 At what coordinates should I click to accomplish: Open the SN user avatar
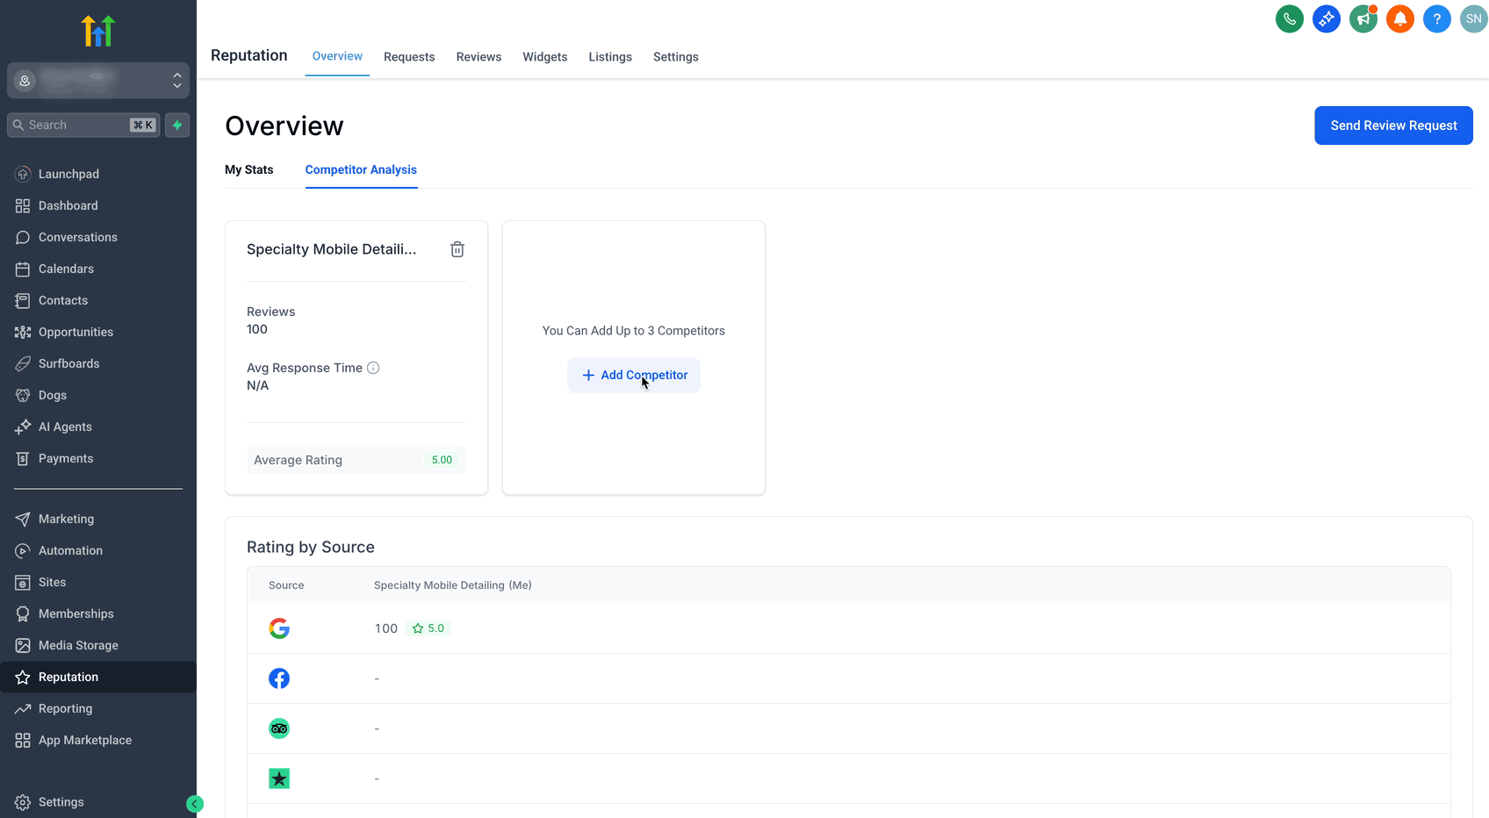tap(1473, 18)
